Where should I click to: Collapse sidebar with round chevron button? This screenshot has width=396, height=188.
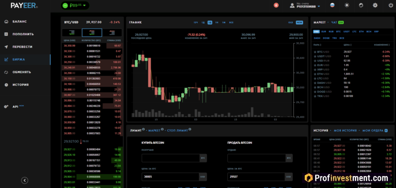point(24,180)
